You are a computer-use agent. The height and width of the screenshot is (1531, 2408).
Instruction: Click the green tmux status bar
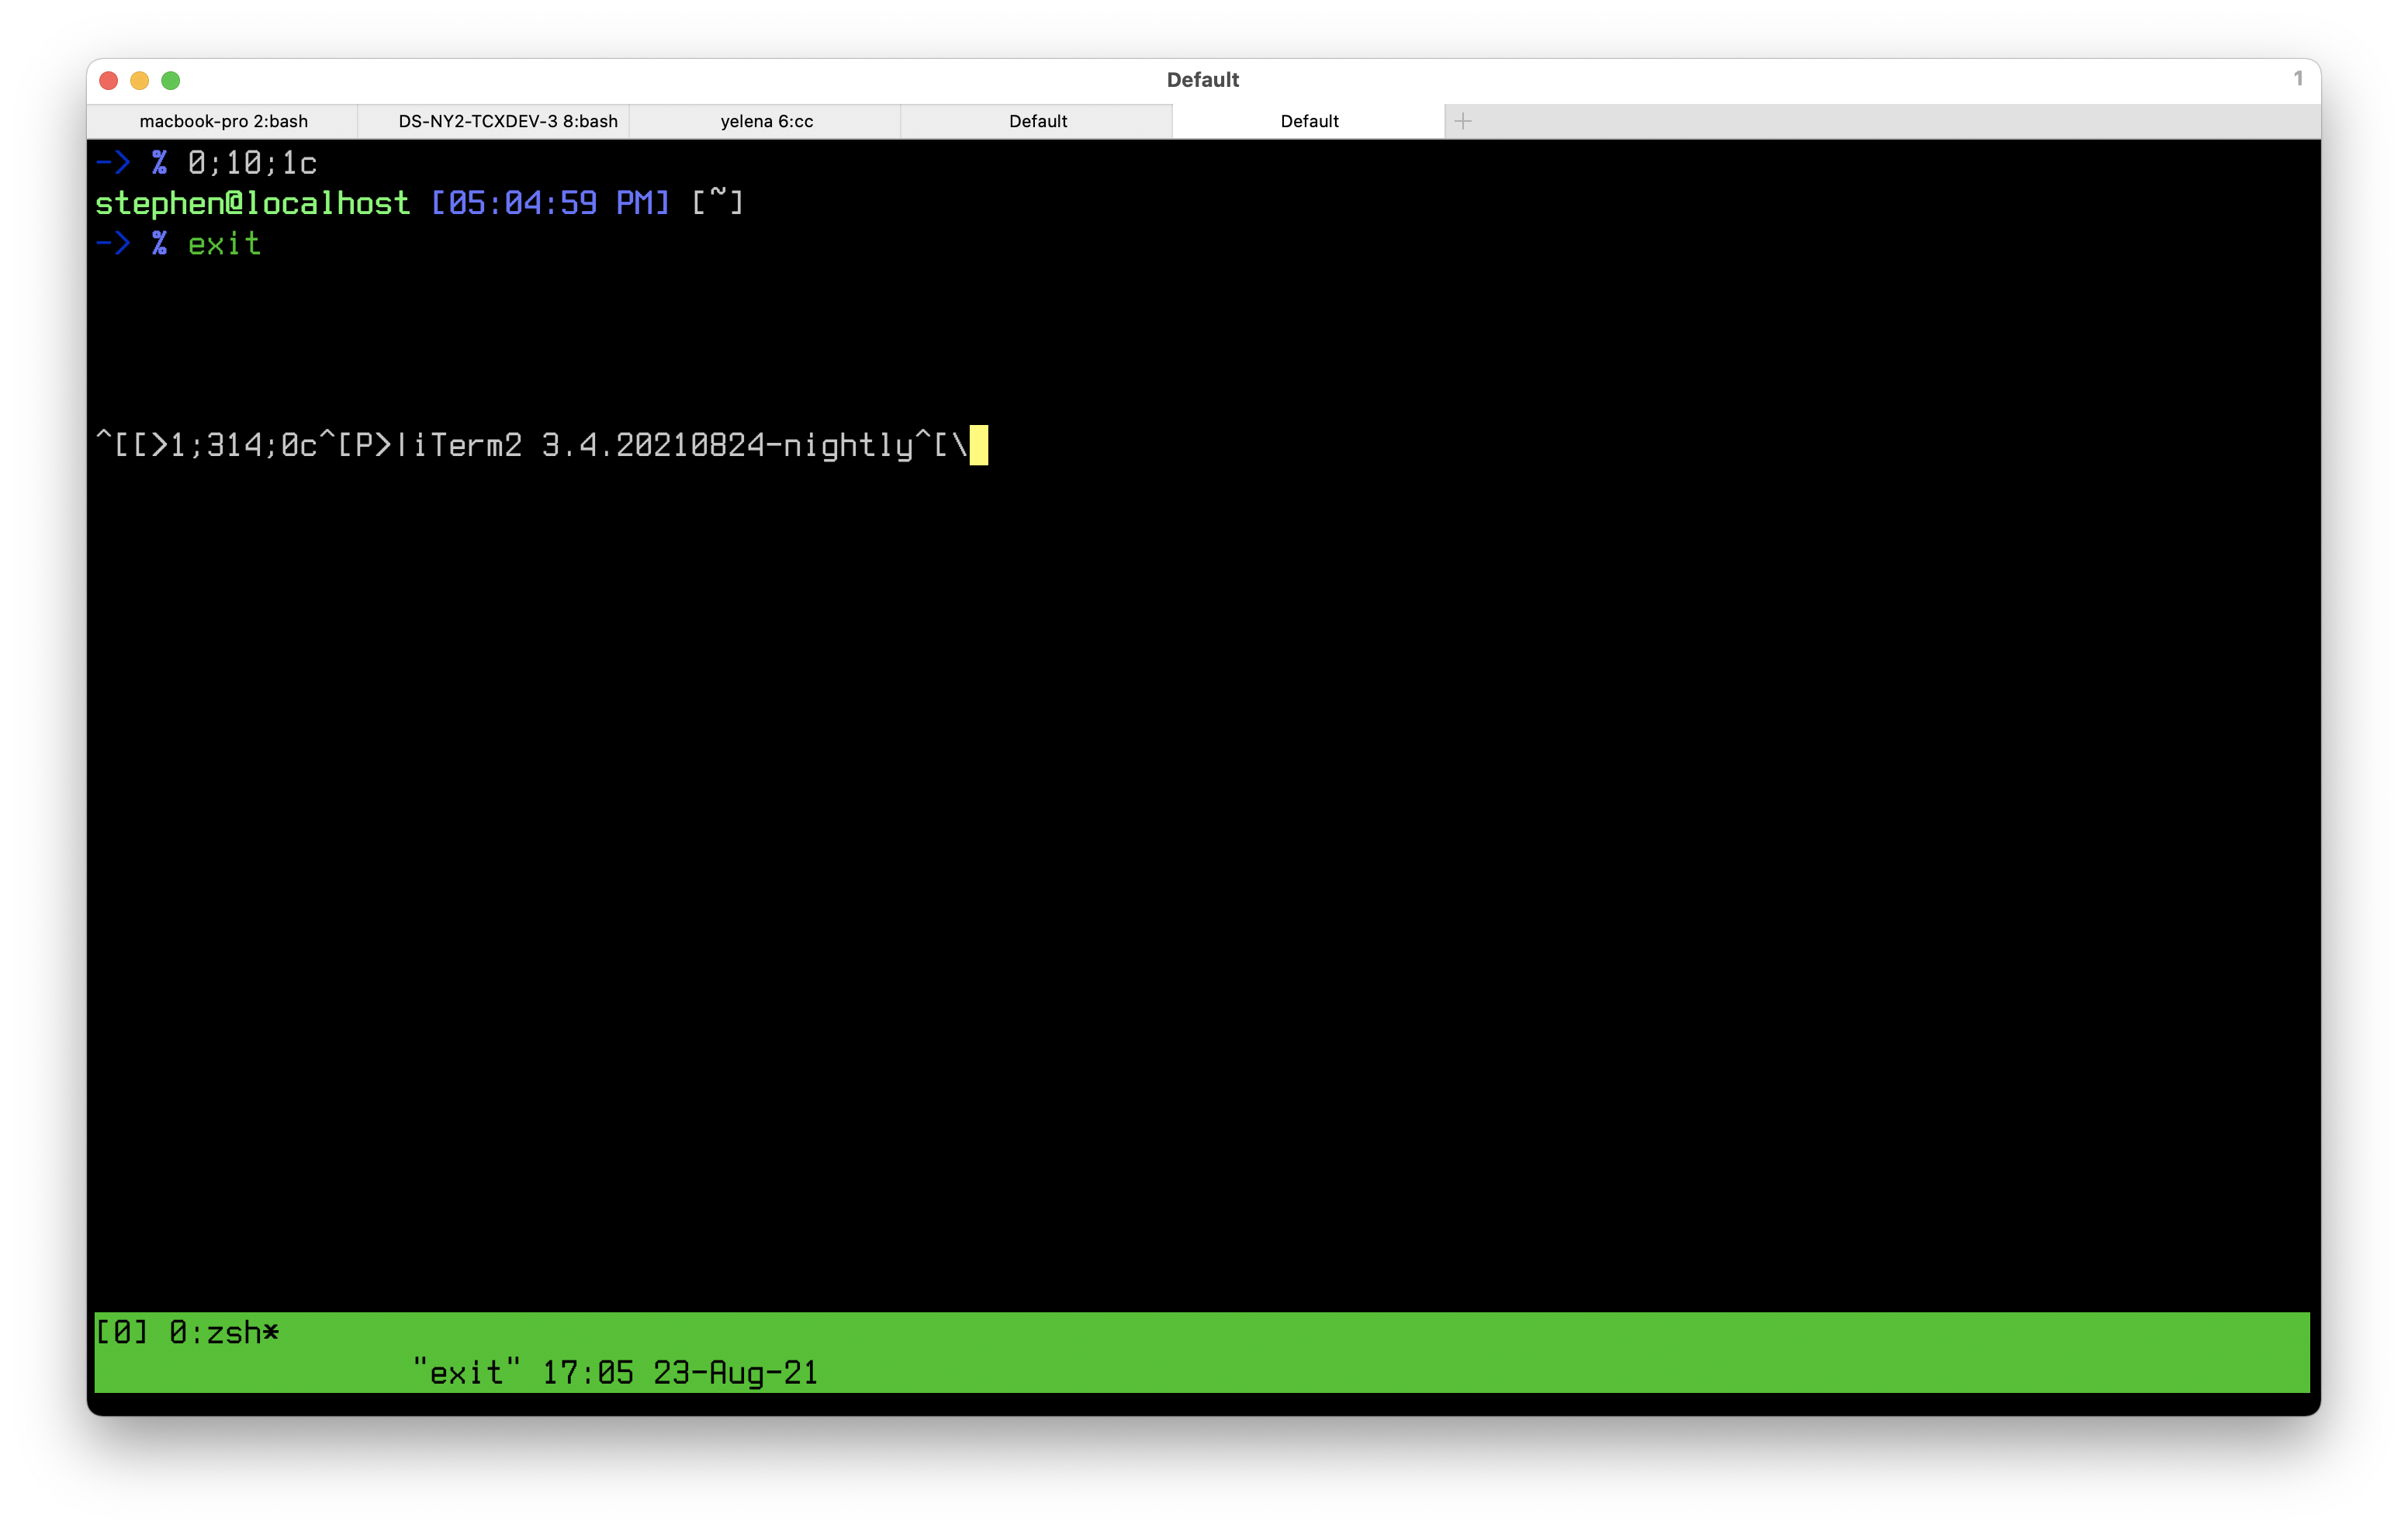tap(1600, 1352)
